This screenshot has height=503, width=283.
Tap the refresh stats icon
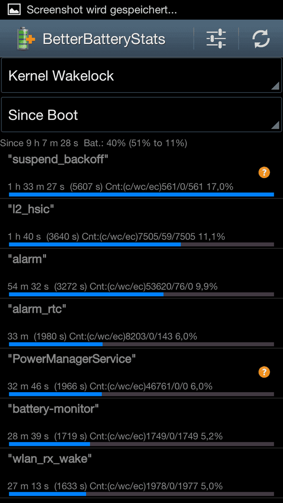(261, 39)
